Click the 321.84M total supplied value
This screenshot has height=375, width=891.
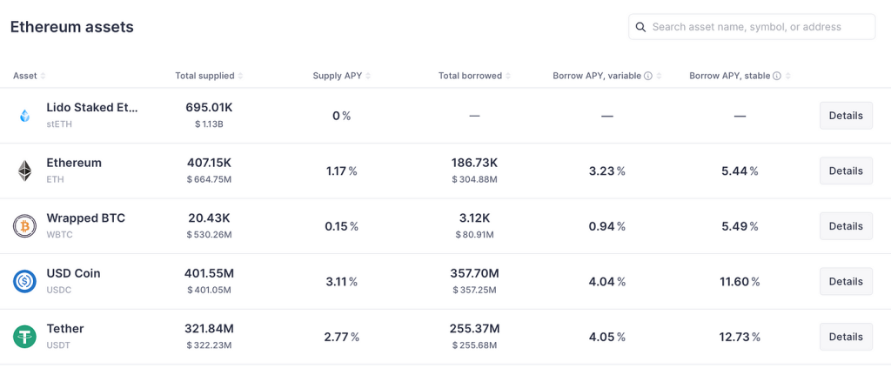click(209, 328)
